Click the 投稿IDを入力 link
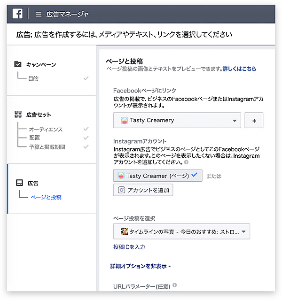 pyautogui.click(x=129, y=247)
